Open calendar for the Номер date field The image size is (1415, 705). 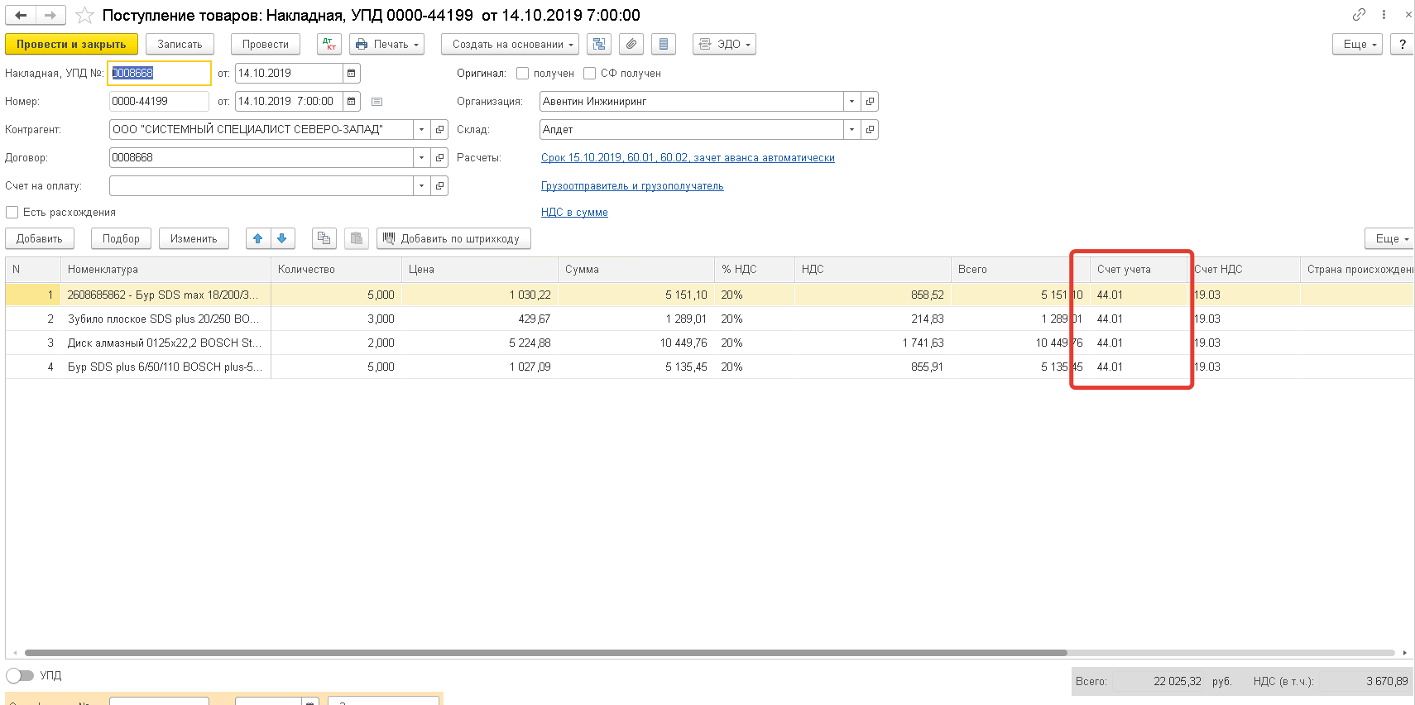click(351, 101)
